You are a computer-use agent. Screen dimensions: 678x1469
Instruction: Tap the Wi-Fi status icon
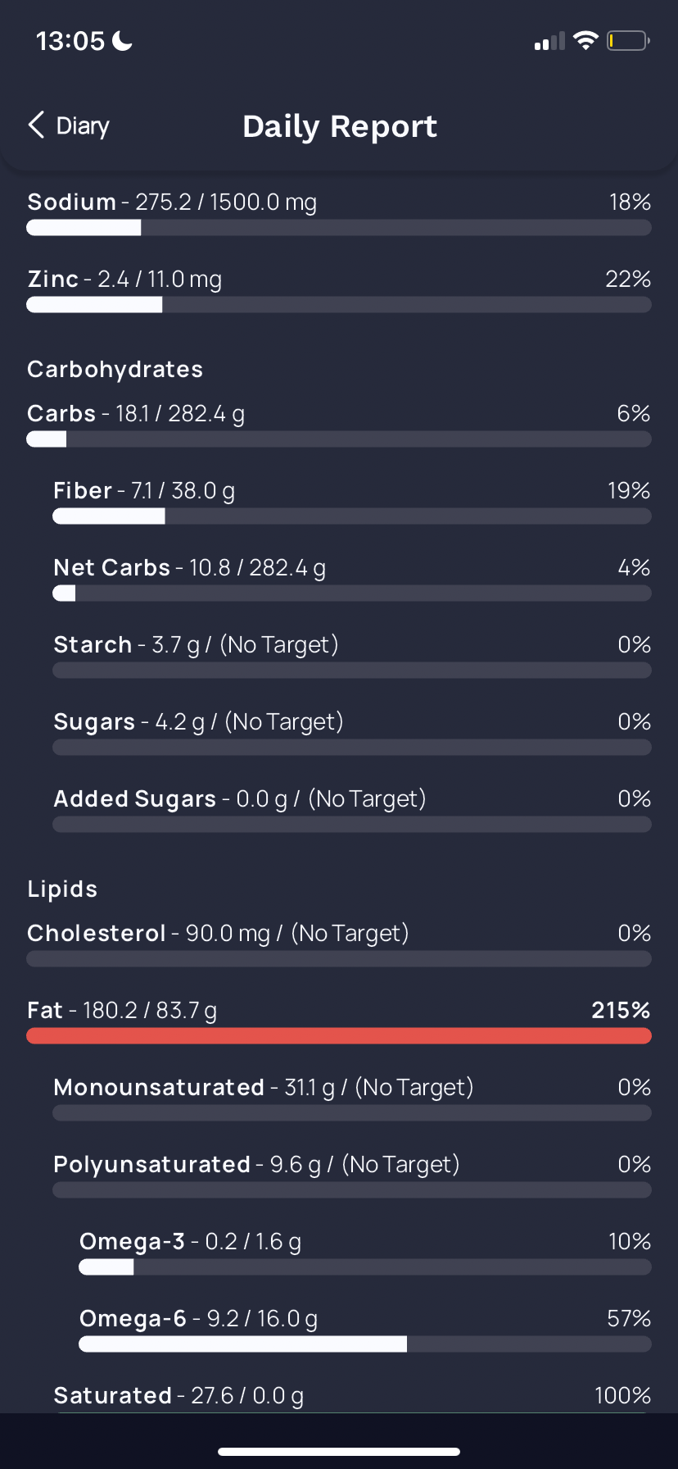pyautogui.click(x=585, y=40)
